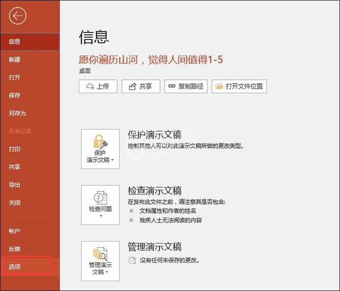Click the checklist inspect document icon

101,198
